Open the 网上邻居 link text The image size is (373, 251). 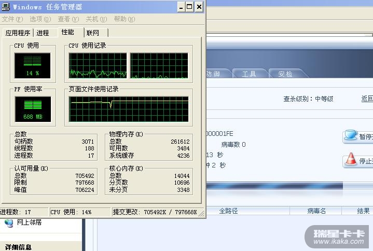coord(29,222)
